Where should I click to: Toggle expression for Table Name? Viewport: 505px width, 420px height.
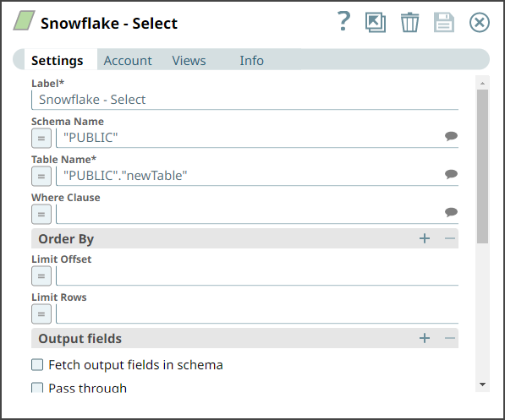tap(41, 177)
